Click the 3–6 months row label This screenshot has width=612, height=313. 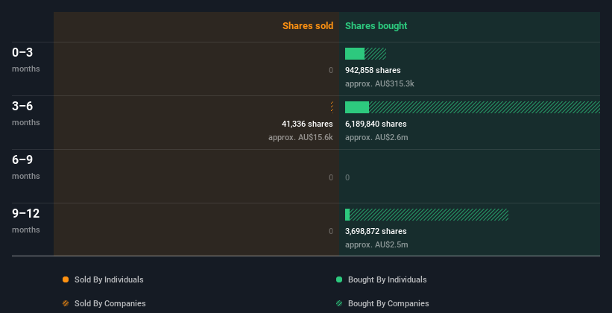coord(26,113)
